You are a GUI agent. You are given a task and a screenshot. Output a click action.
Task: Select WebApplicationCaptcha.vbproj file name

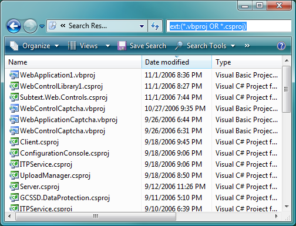(69, 120)
